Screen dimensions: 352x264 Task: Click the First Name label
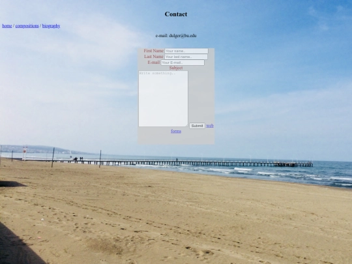pyautogui.click(x=154, y=51)
